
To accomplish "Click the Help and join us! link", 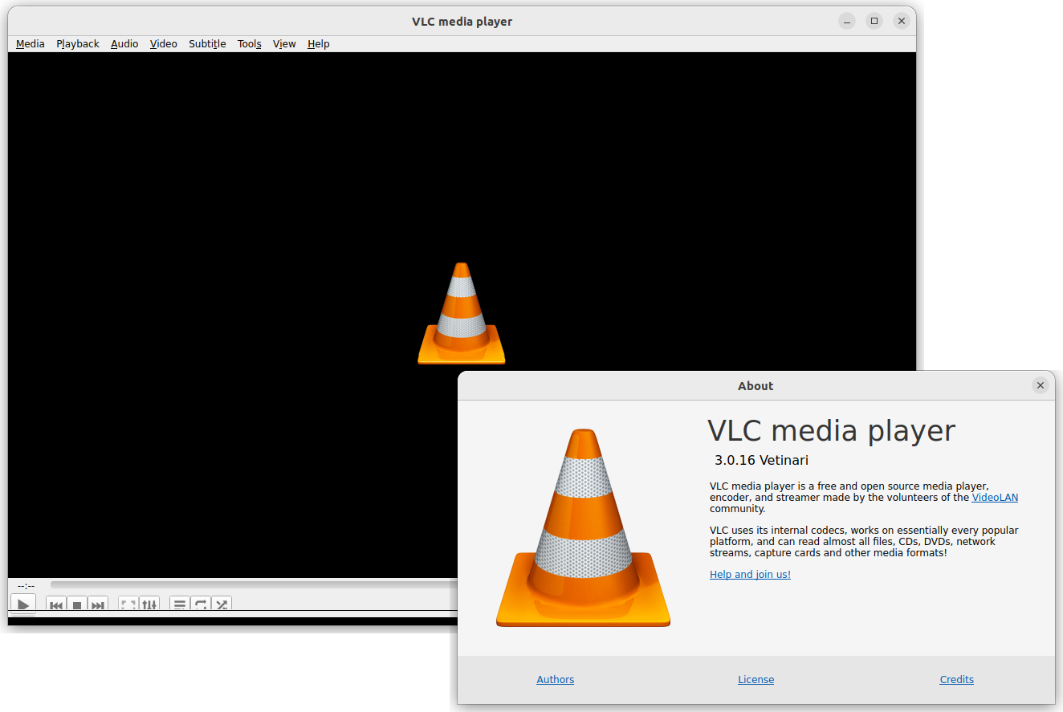I will click(x=750, y=575).
